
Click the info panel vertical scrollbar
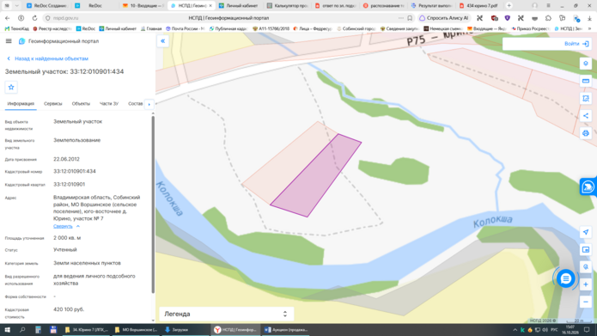153,204
